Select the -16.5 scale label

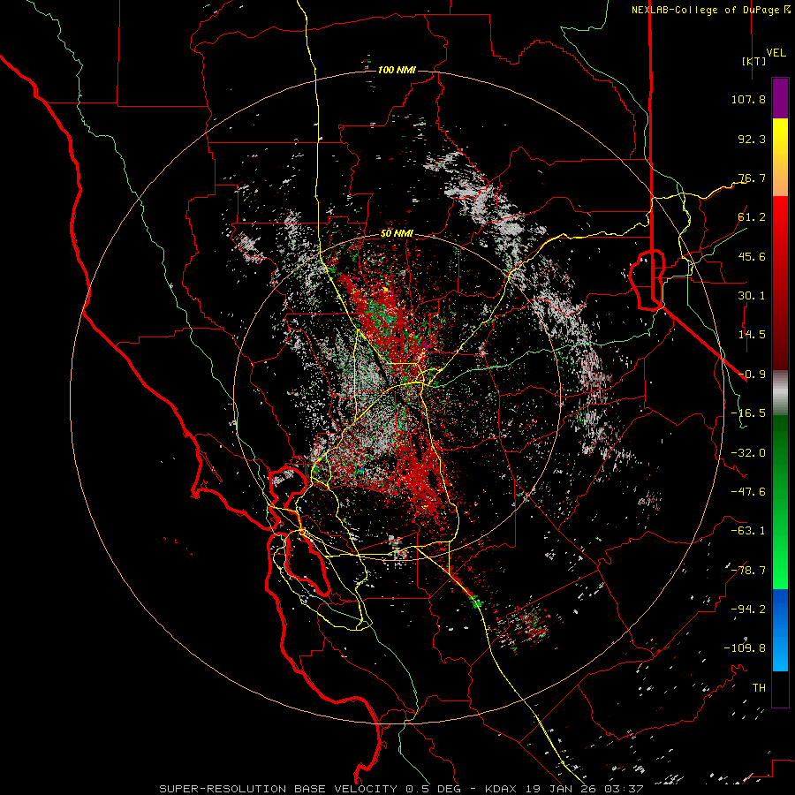pos(748,413)
